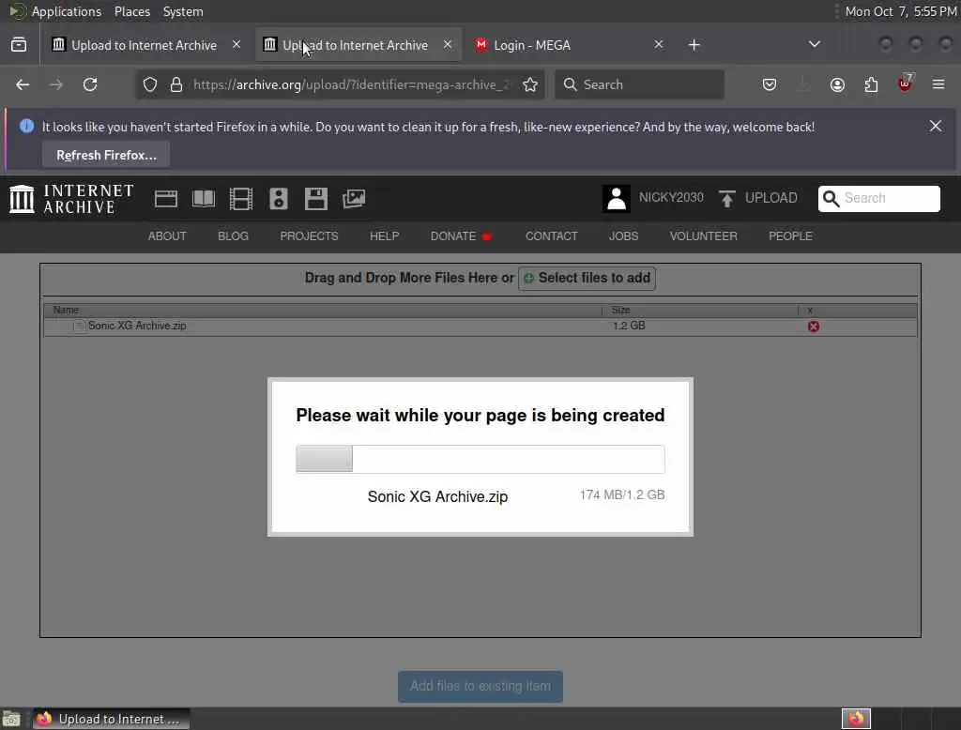Switch to first Upload to Internet Archive tab
The width and height of the screenshot is (961, 730).
[x=144, y=45]
